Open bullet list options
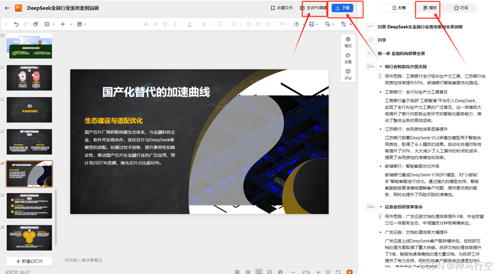495x274 pixels. click(234, 24)
